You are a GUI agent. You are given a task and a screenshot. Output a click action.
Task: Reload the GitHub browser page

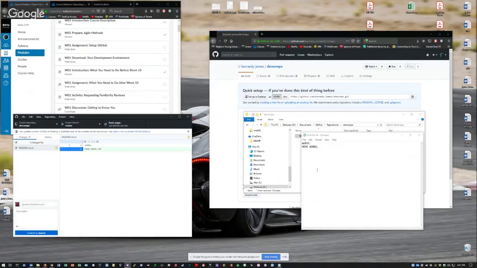(225, 41)
